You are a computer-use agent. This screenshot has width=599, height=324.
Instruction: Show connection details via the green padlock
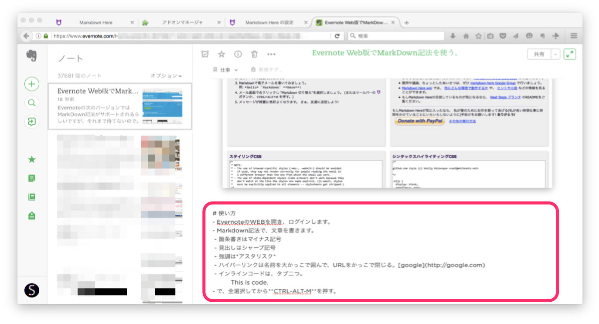pyautogui.click(x=46, y=36)
